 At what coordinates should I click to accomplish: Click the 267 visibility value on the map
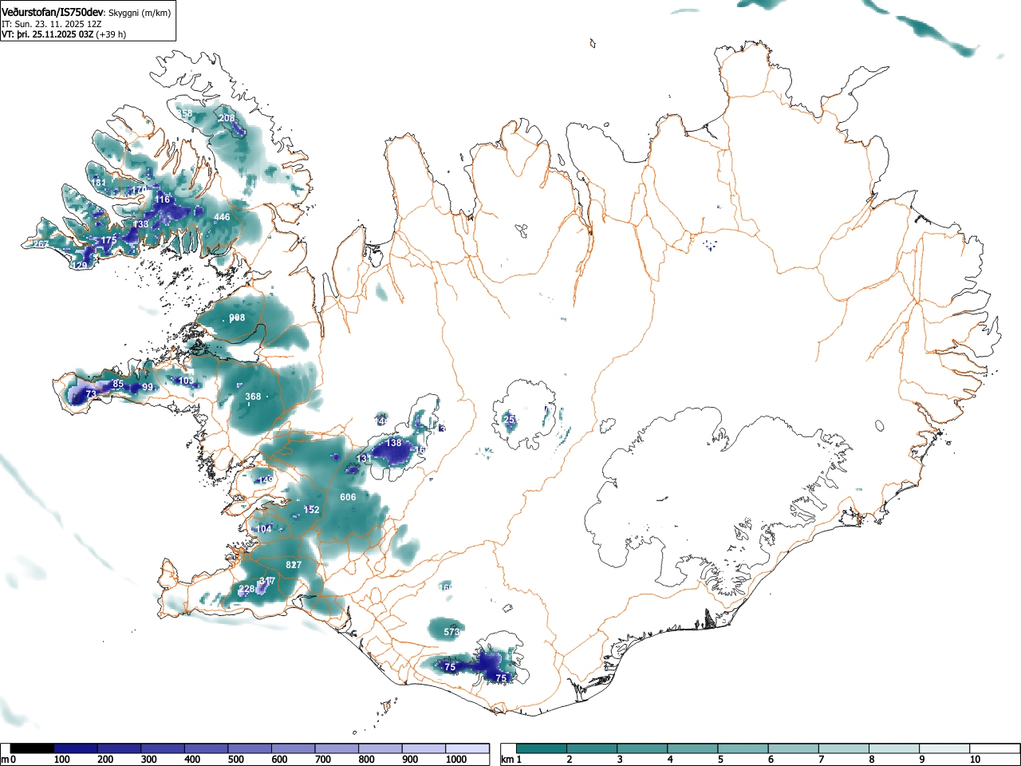tap(41, 244)
